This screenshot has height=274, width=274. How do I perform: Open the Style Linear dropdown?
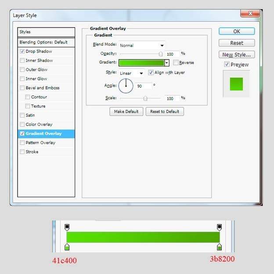coord(132,73)
